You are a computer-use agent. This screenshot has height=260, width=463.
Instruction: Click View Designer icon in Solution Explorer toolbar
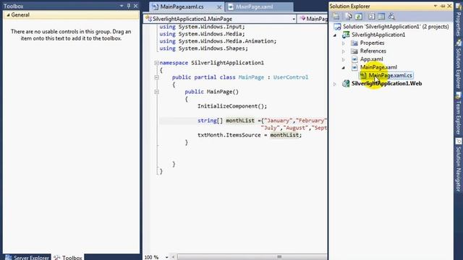click(381, 16)
